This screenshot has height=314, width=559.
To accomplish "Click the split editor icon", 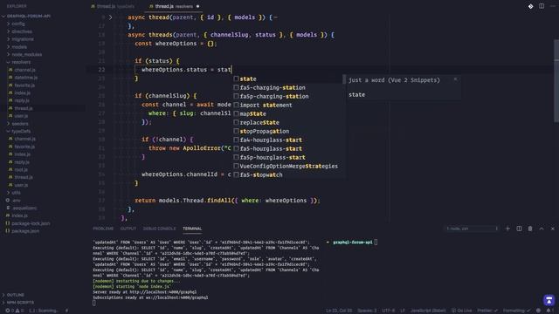I will click(542, 6).
